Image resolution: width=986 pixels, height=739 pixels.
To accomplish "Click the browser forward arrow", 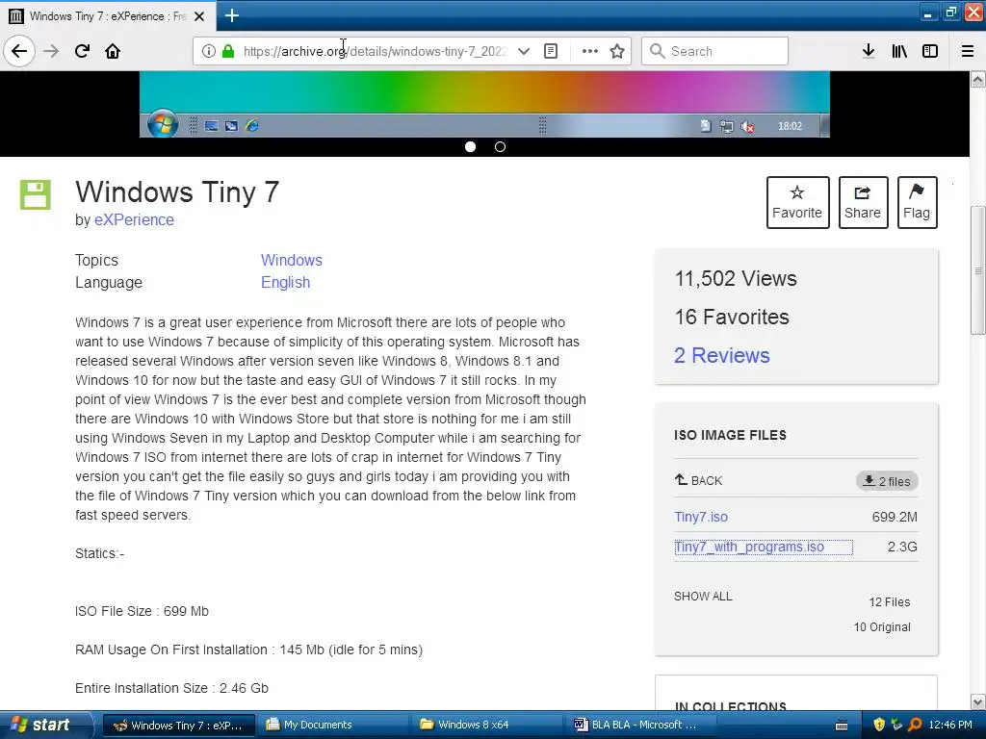I will pos(52,51).
